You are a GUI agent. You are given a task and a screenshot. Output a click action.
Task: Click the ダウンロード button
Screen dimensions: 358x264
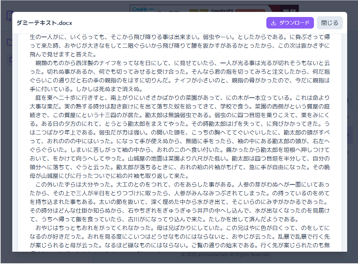[x=290, y=23]
